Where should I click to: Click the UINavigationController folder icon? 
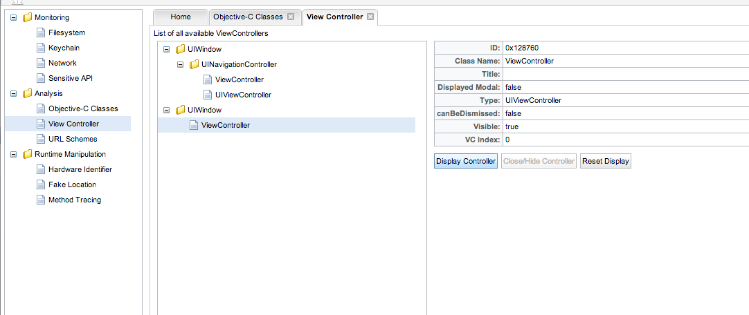(195, 64)
